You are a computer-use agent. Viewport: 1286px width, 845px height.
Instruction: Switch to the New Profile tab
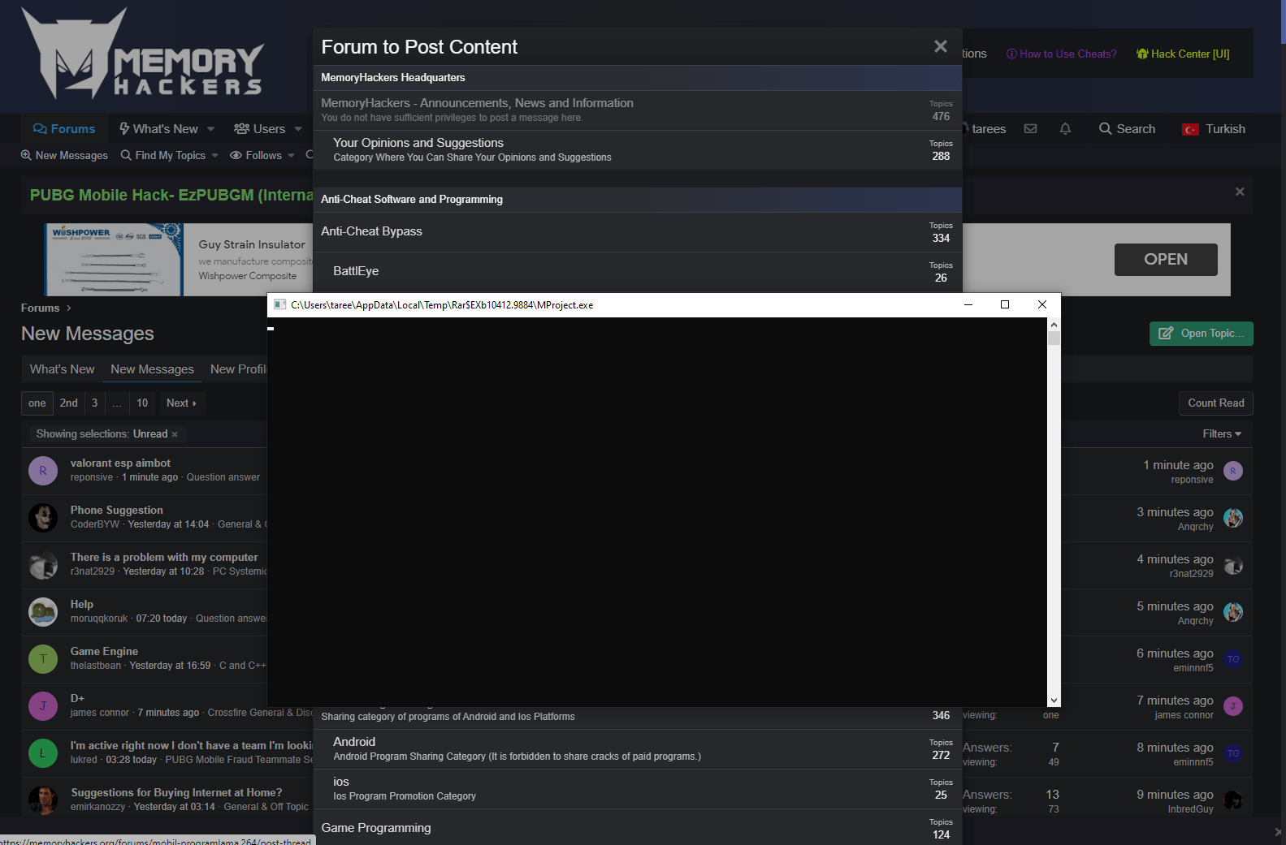(237, 369)
